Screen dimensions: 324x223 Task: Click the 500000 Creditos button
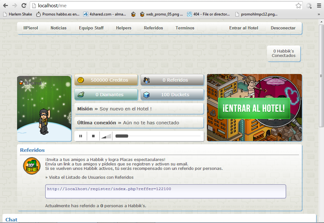106,80
